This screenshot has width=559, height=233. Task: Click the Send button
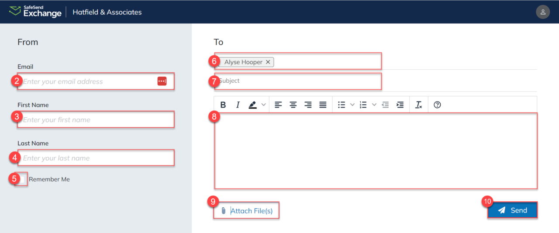click(x=512, y=210)
